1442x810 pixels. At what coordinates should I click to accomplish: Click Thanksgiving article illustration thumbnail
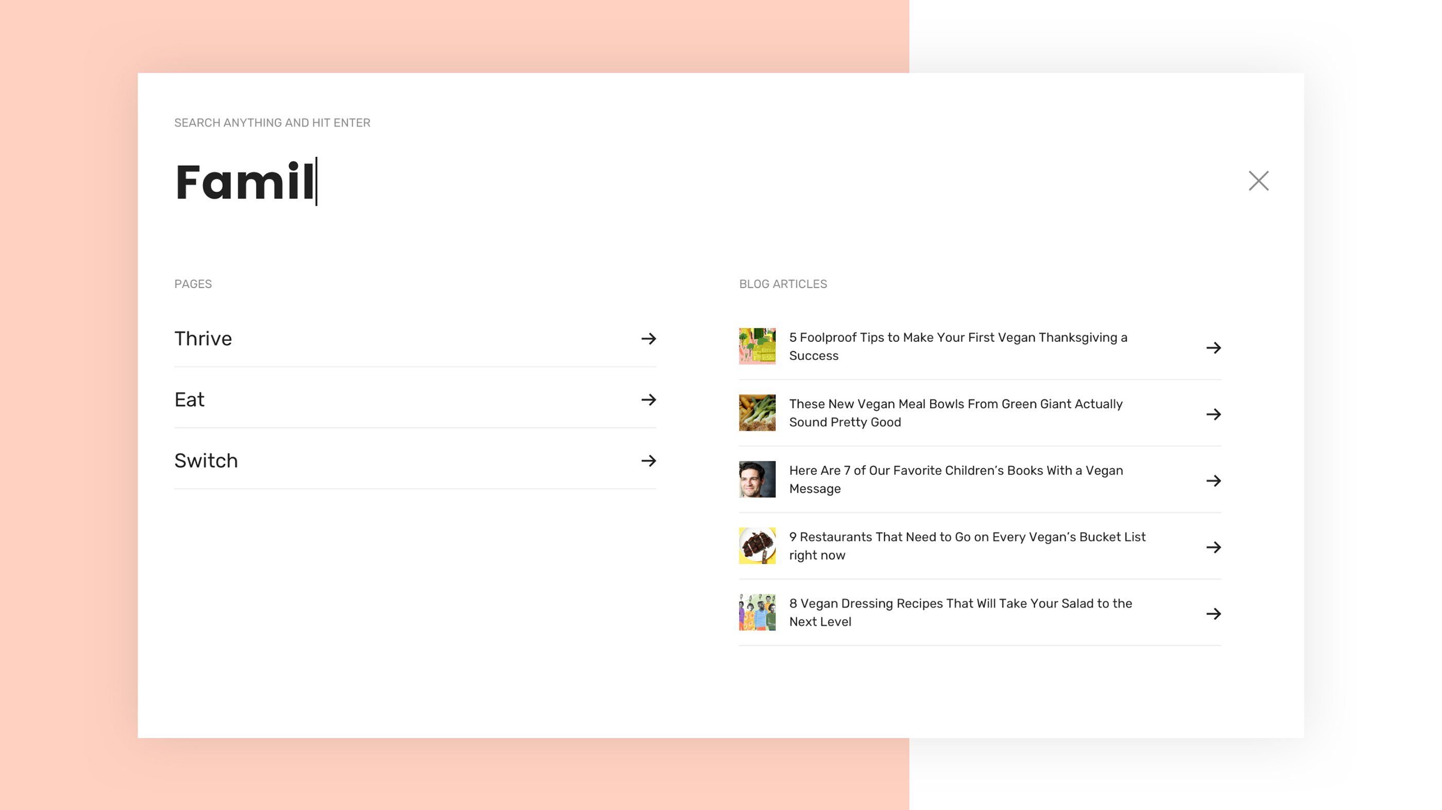point(757,347)
